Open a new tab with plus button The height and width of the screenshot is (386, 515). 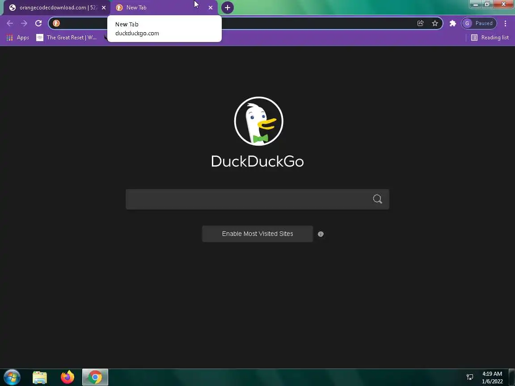coord(227,8)
